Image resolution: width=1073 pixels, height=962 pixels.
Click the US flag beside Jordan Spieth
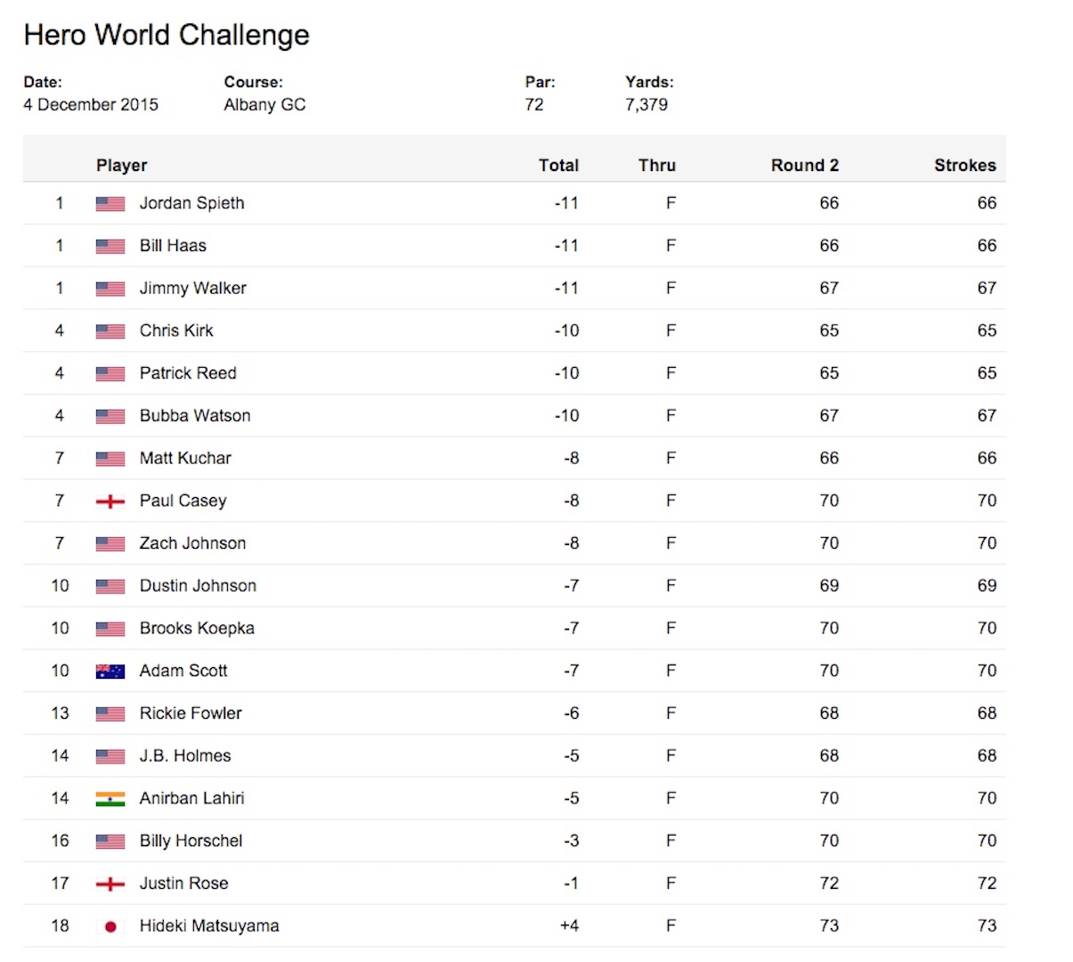(110, 204)
